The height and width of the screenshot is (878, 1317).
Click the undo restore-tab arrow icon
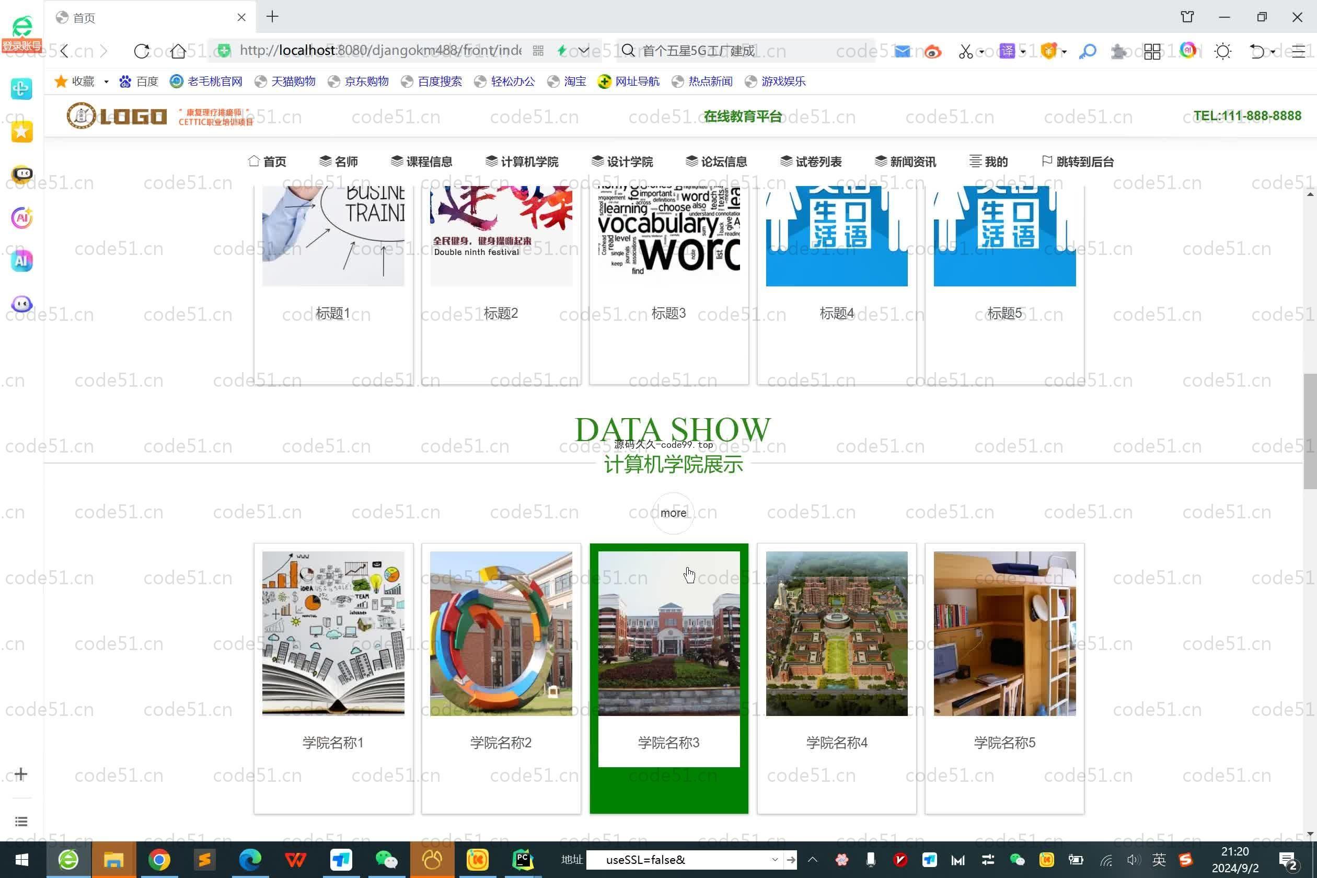coord(1257,52)
